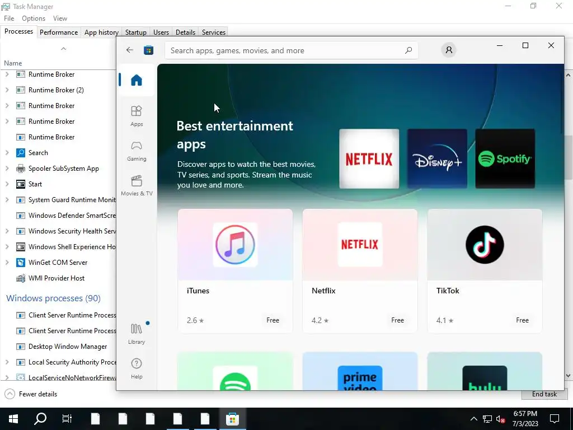Open Movies & TV section in Store
The height and width of the screenshot is (430, 573).
[x=137, y=185]
